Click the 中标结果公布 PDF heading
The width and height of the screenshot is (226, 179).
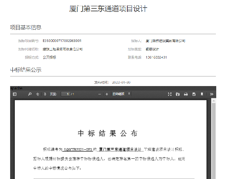tap(108, 133)
